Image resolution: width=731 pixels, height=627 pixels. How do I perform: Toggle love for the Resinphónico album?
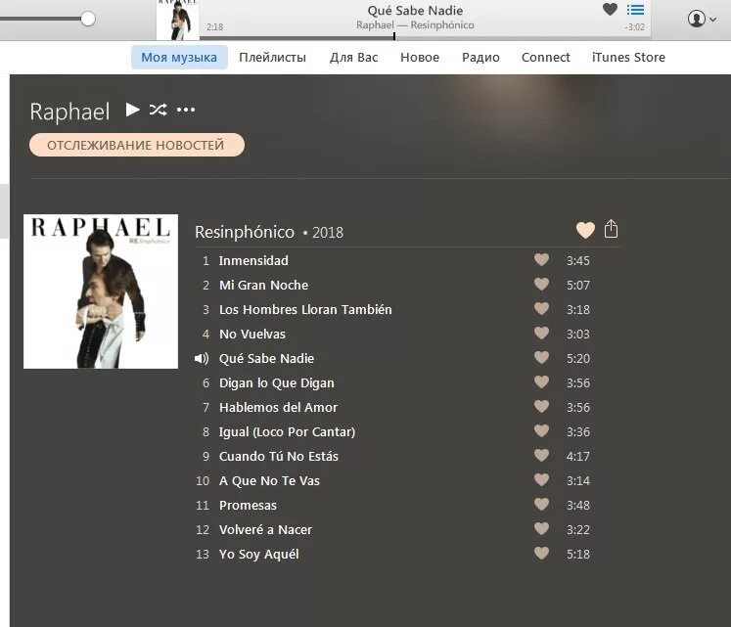(585, 230)
